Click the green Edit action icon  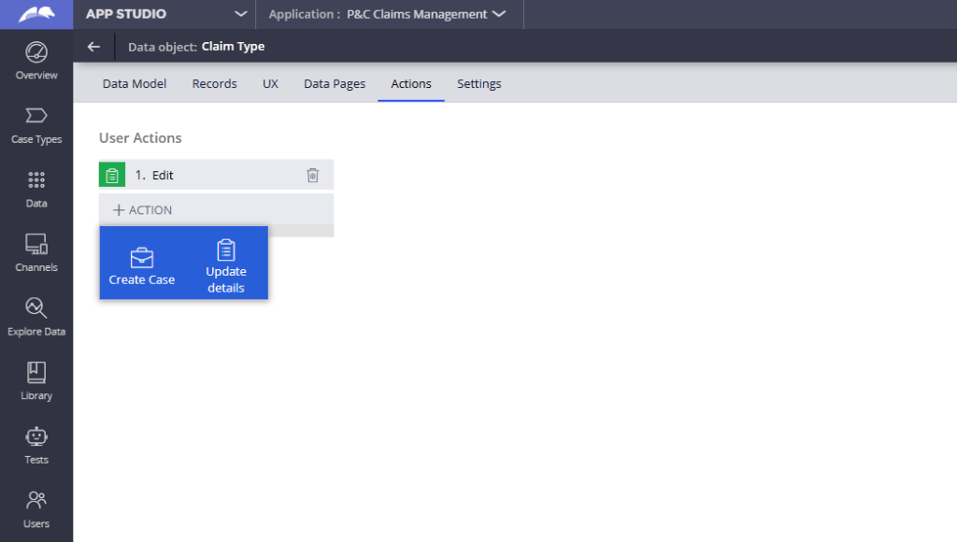point(112,175)
